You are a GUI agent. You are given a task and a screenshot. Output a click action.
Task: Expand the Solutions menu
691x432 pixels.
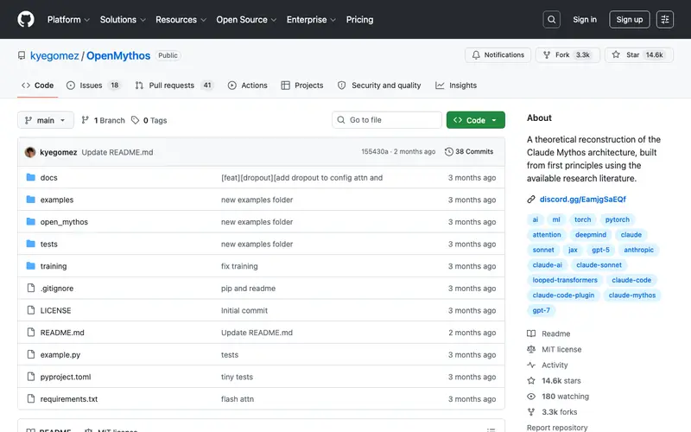click(123, 19)
